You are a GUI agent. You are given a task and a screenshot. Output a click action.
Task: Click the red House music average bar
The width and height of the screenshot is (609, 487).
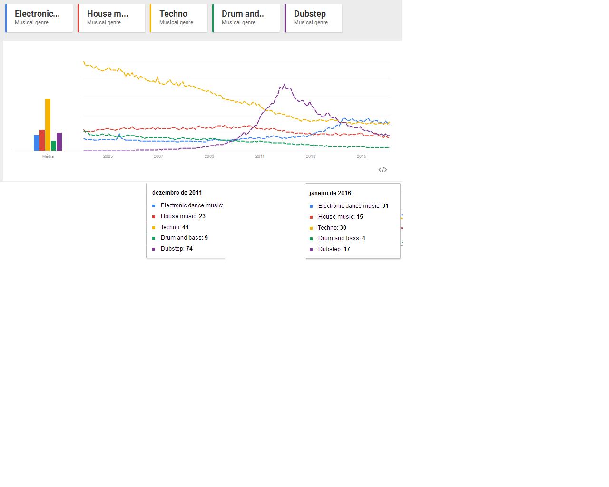[42, 140]
